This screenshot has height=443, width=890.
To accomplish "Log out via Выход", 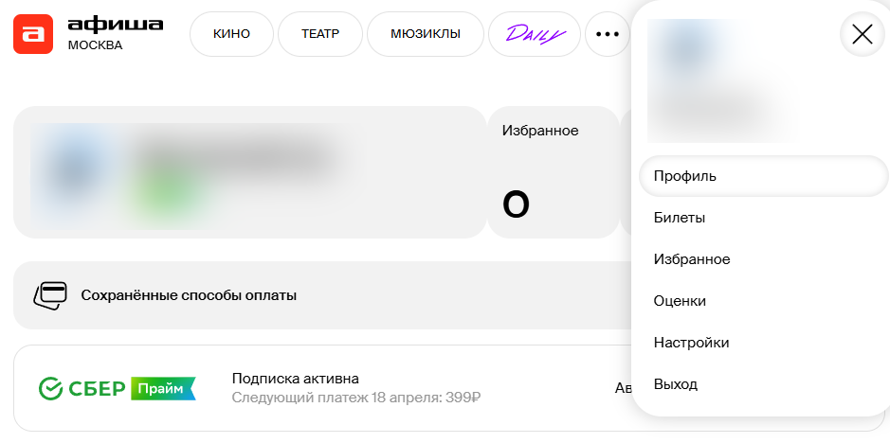I will [676, 384].
